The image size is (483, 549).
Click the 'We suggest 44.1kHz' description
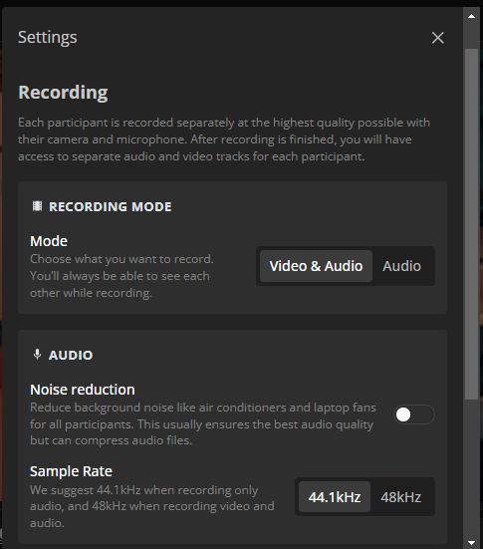[152, 506]
